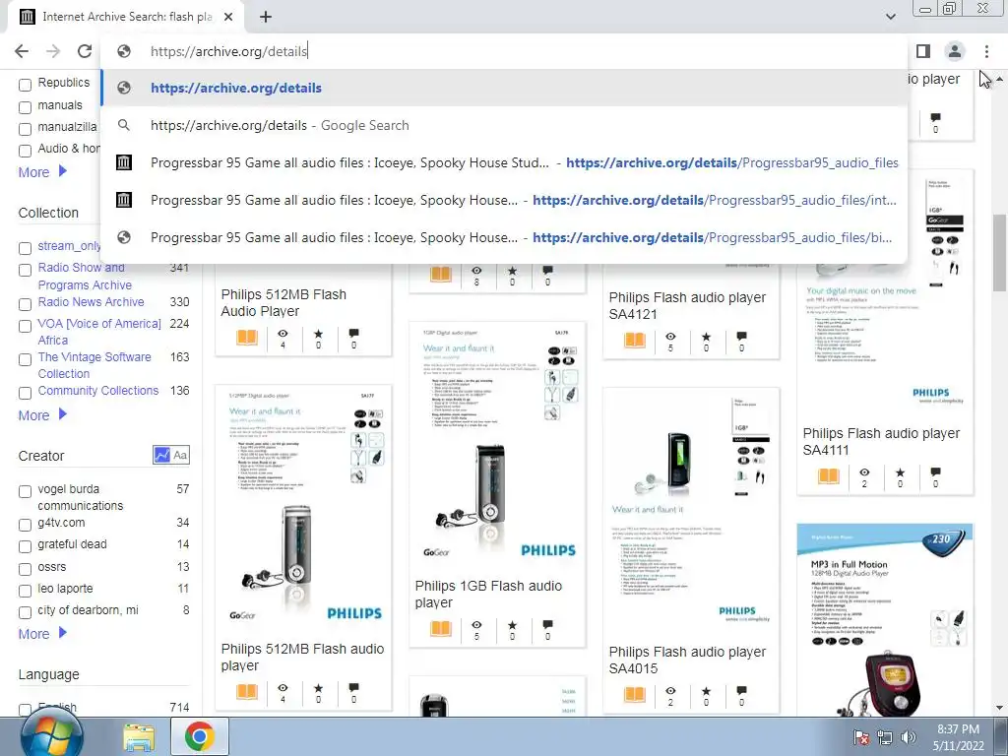The width and height of the screenshot is (1008, 756).
Task: Open VOA [Voice of America] Africa link
Action: (x=99, y=332)
